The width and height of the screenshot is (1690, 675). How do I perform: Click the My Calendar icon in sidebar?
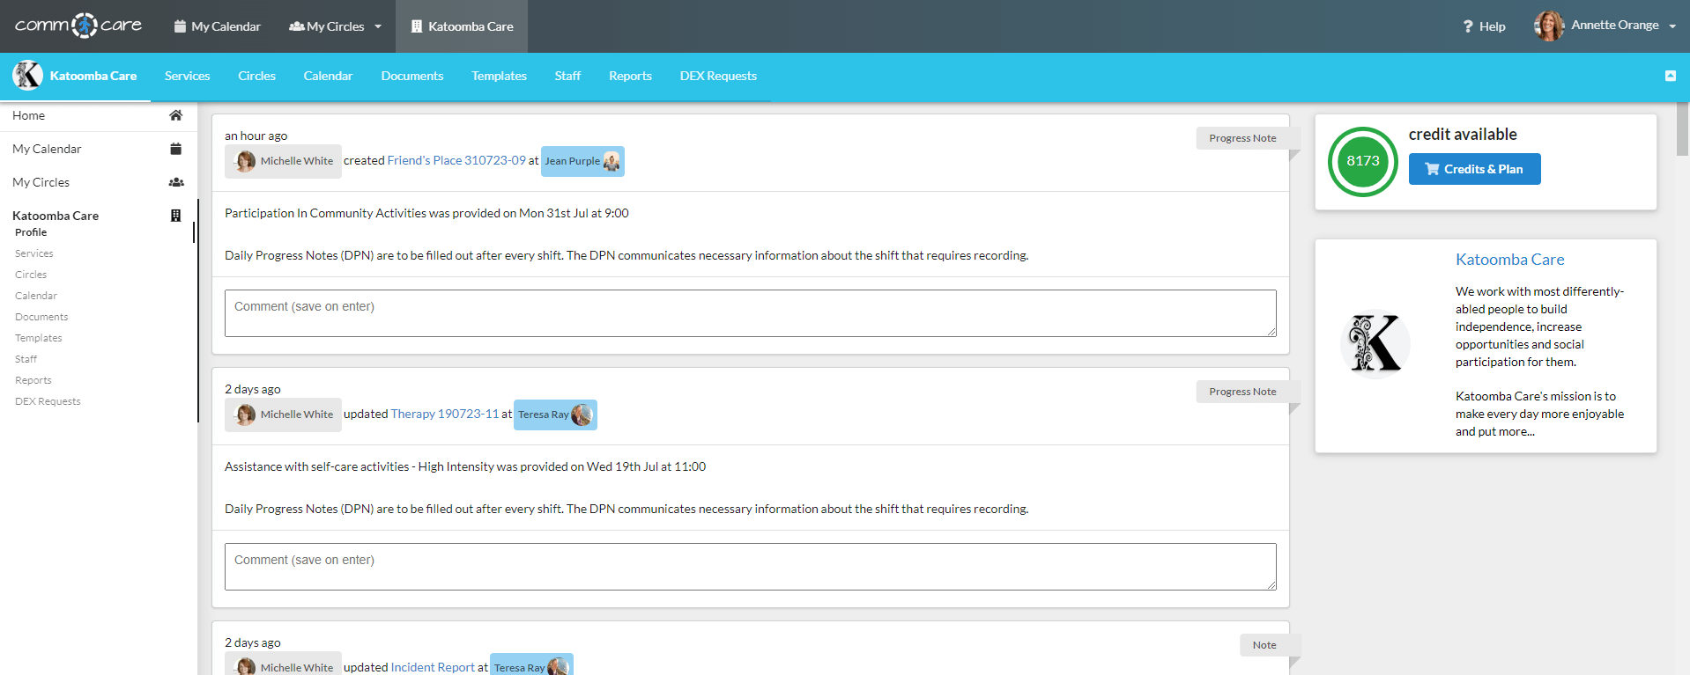pyautogui.click(x=176, y=149)
